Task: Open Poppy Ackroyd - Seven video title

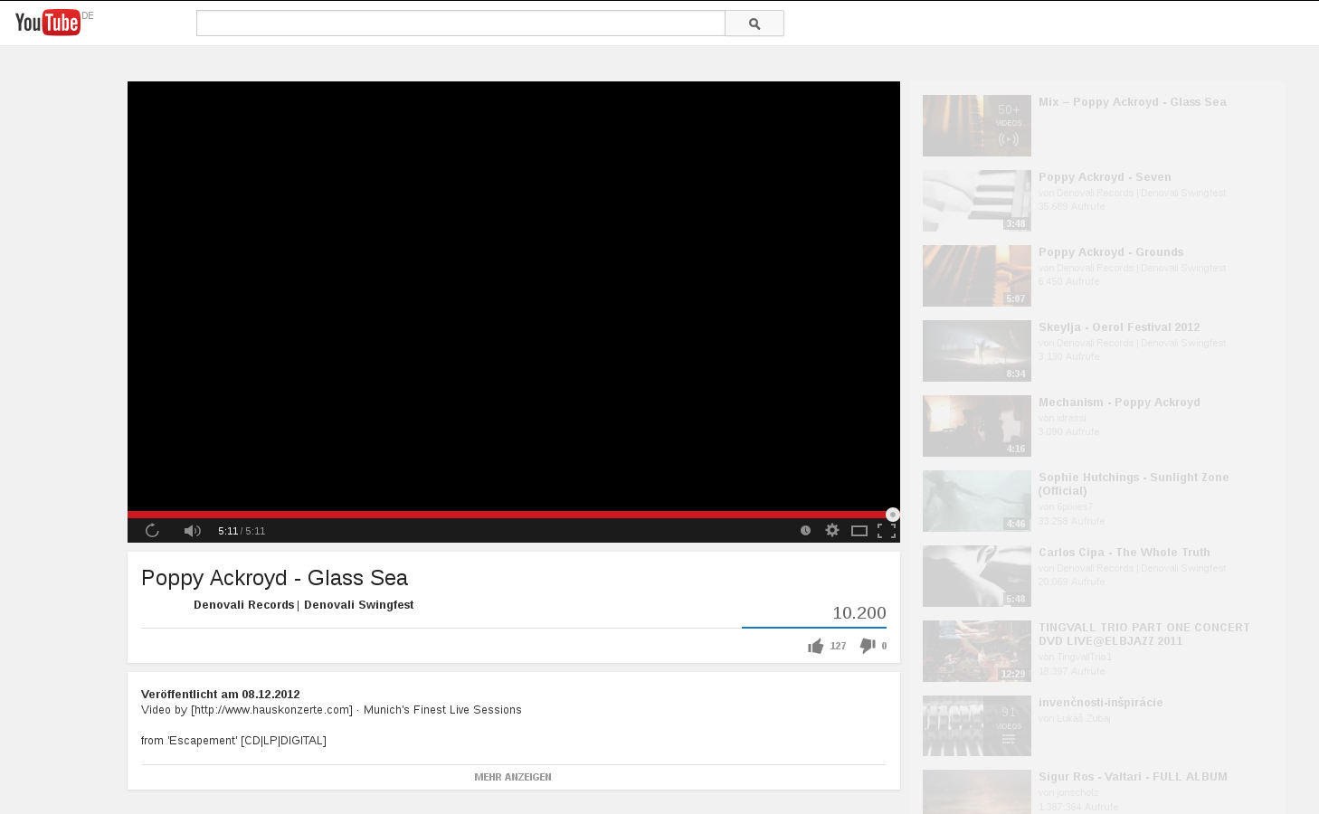Action: tap(1105, 177)
